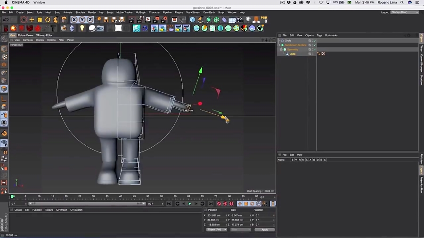Viewport: 424px width, 238px height.
Task: Select the Scale tool
Action: 40,19
